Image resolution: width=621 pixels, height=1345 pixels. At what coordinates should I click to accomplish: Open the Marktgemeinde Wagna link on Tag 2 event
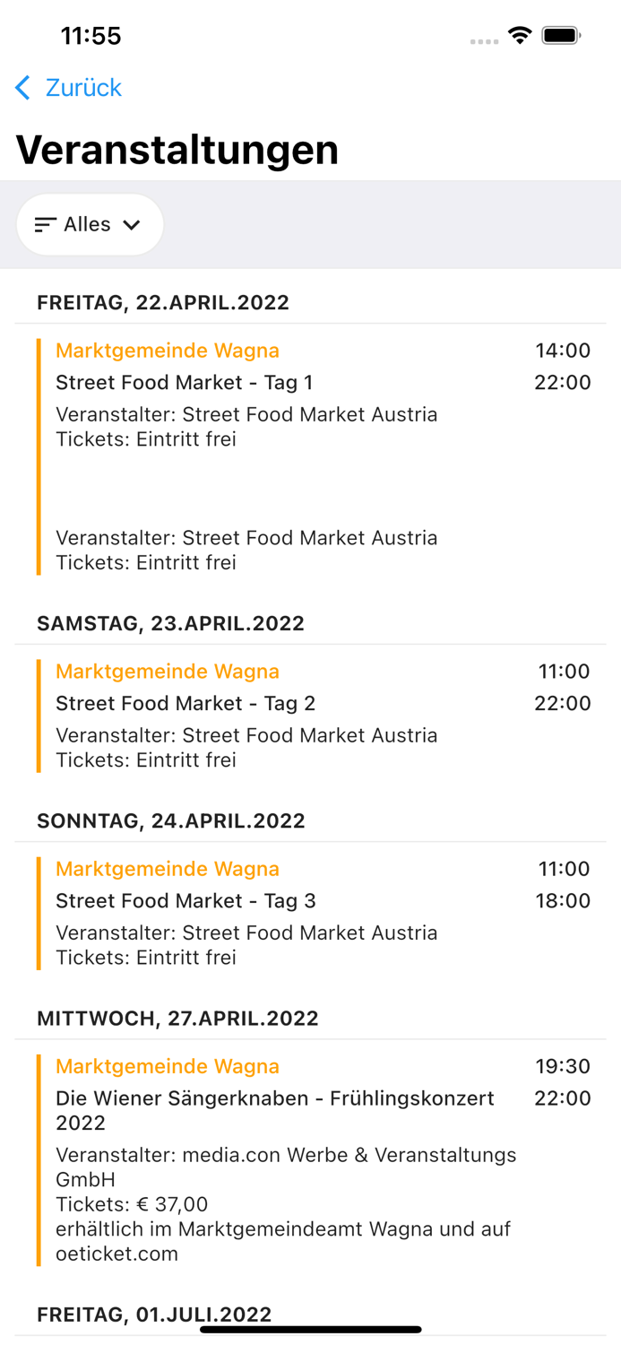(168, 672)
